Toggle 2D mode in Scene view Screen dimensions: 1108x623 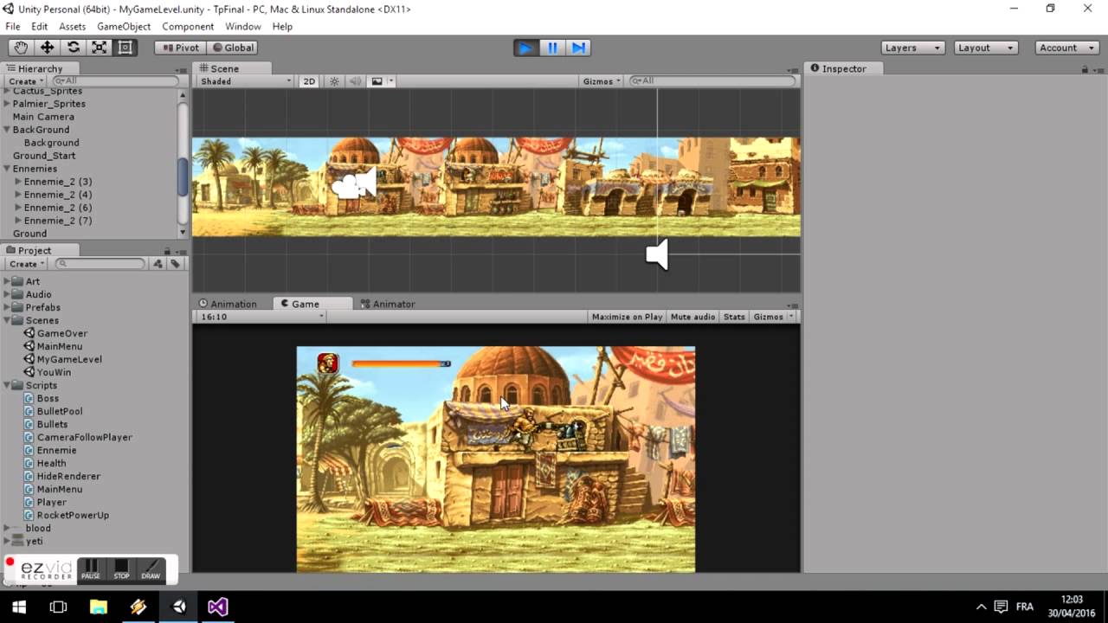coord(309,81)
